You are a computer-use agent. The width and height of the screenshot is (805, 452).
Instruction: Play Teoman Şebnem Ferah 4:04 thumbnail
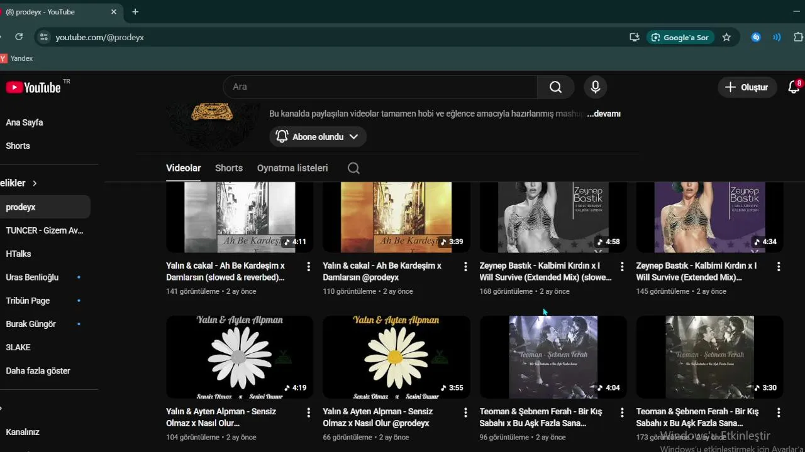click(553, 357)
